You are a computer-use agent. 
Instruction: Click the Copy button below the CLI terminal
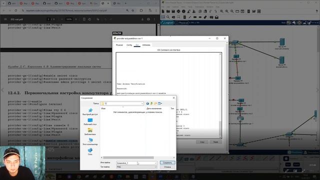(x=202, y=142)
